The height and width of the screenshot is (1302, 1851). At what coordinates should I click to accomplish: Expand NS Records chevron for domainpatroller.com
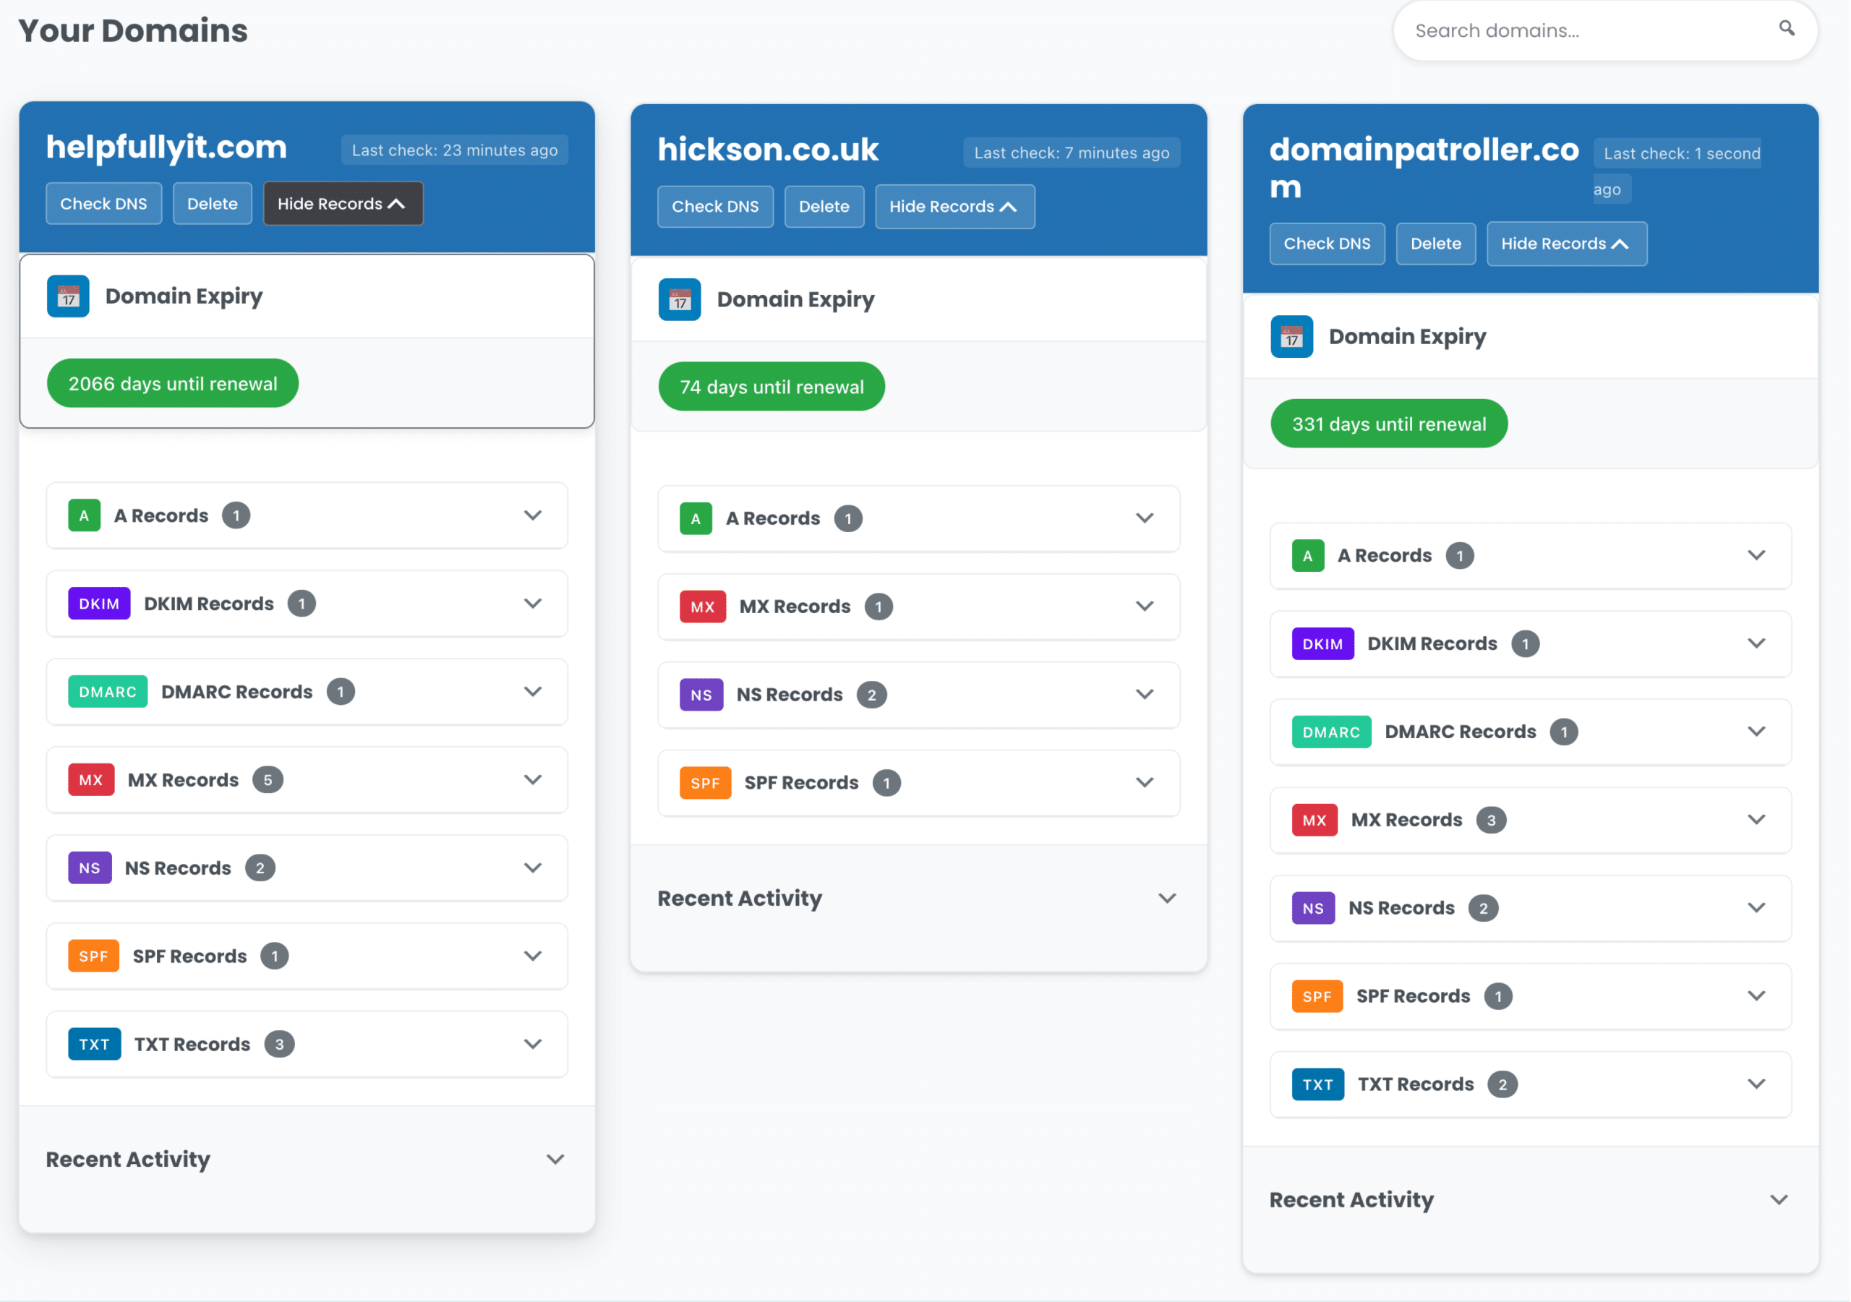(1757, 909)
